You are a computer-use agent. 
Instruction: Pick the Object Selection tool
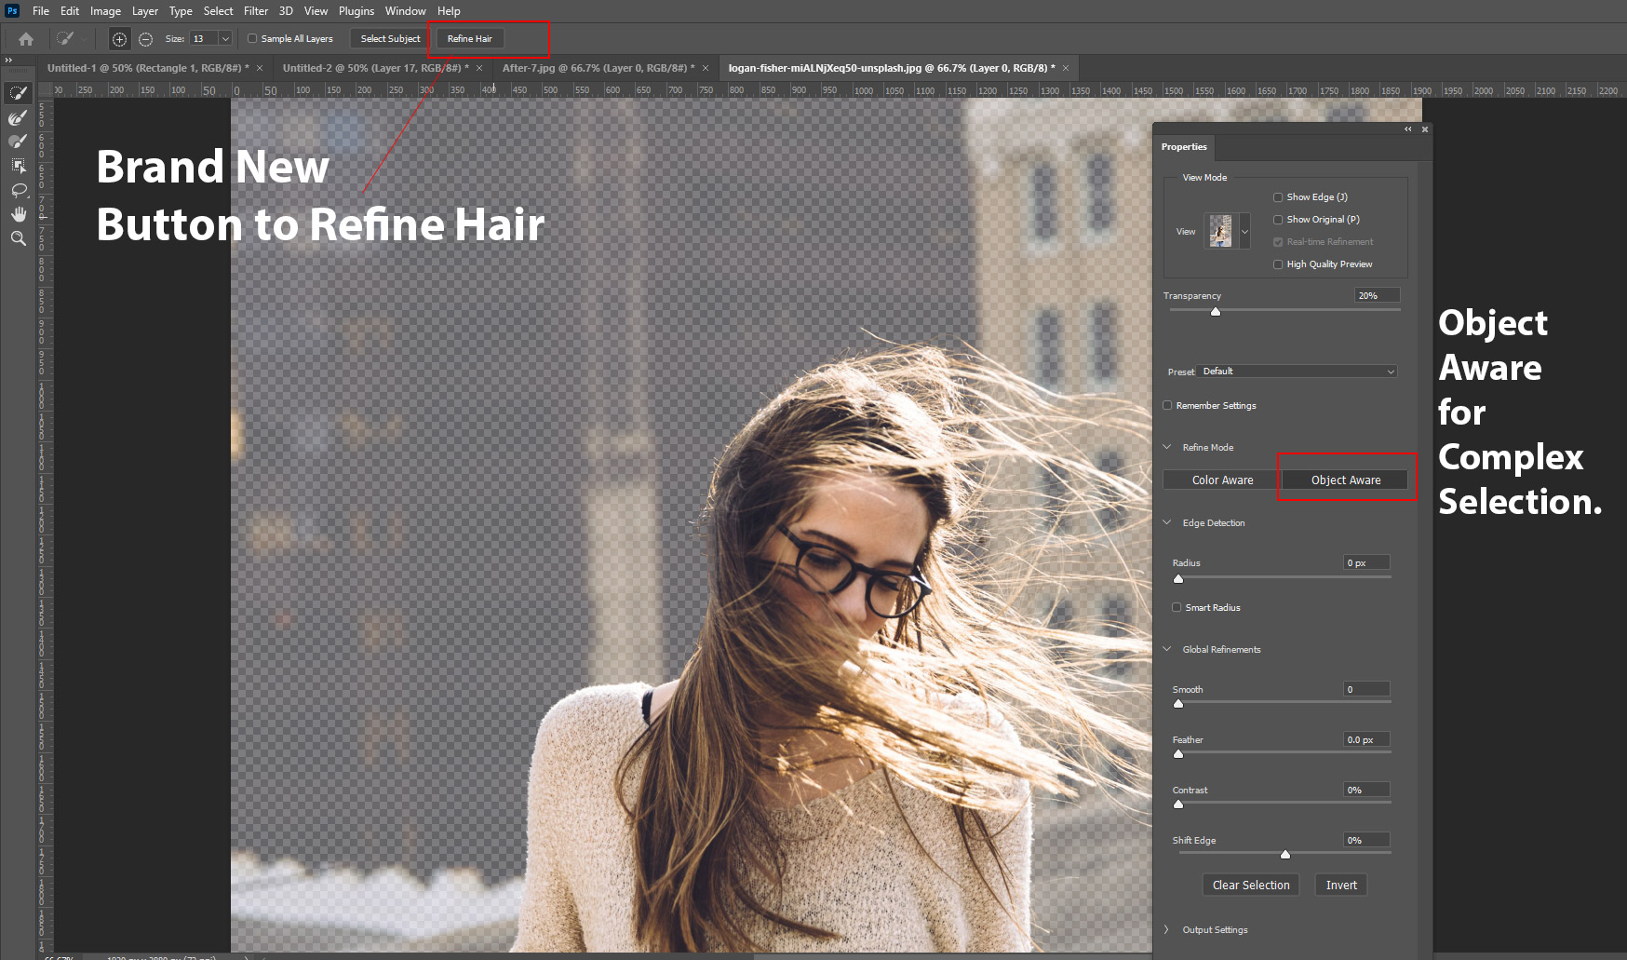click(18, 166)
